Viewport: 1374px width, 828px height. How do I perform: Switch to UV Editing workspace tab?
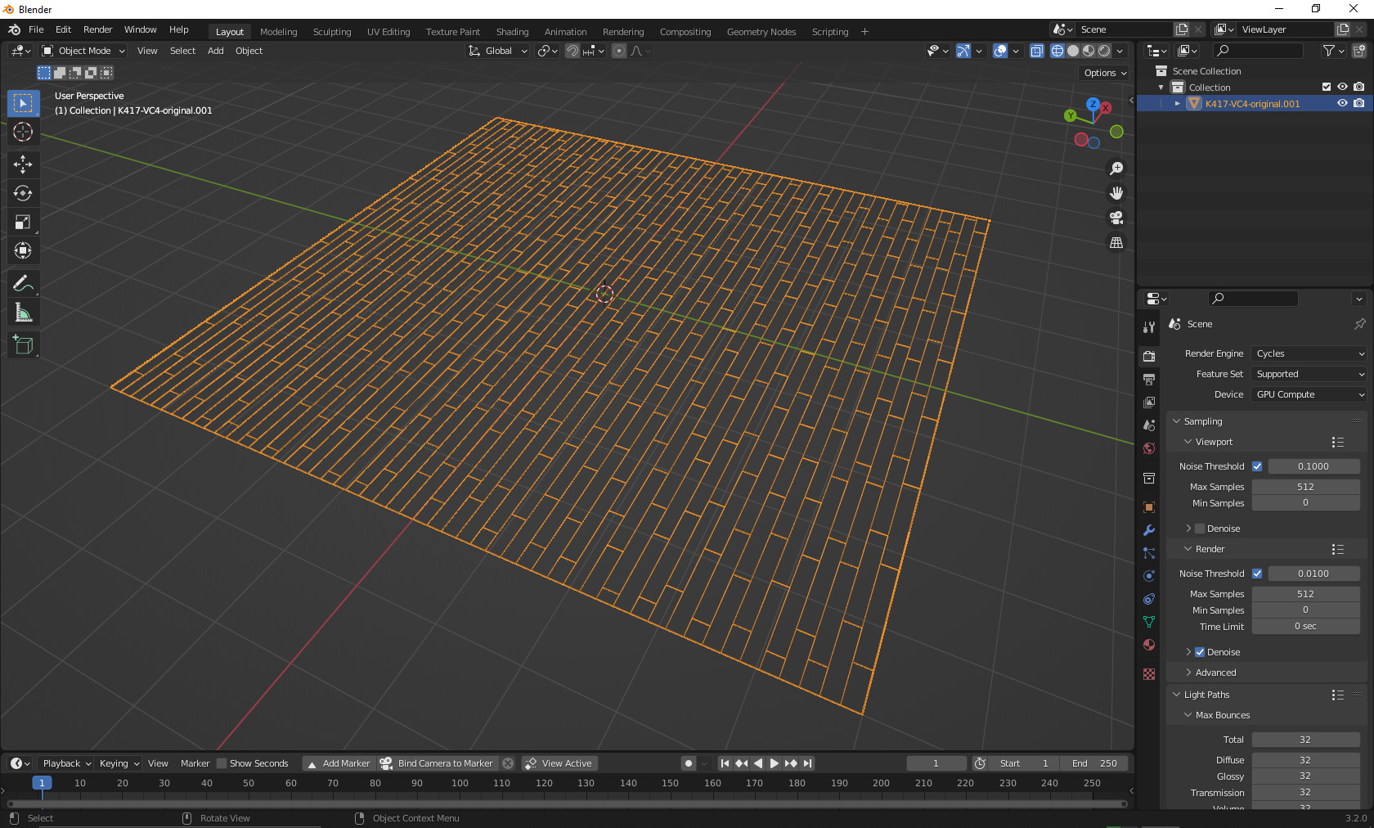tap(388, 32)
